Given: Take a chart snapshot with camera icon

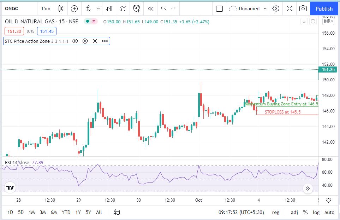Looking at the screenshot, I should pos(303,8).
